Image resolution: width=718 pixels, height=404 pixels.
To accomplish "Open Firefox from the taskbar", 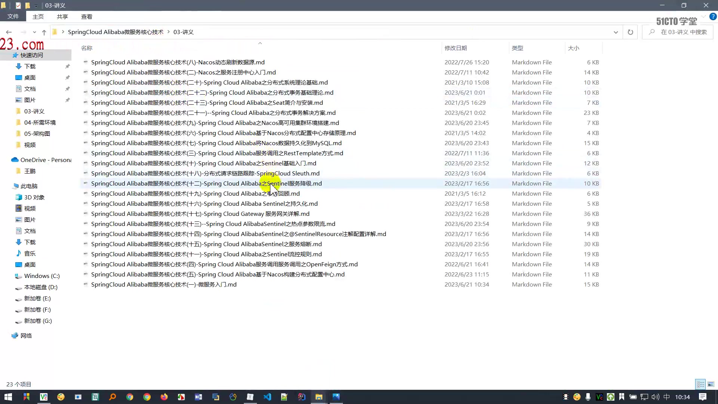I will (164, 397).
